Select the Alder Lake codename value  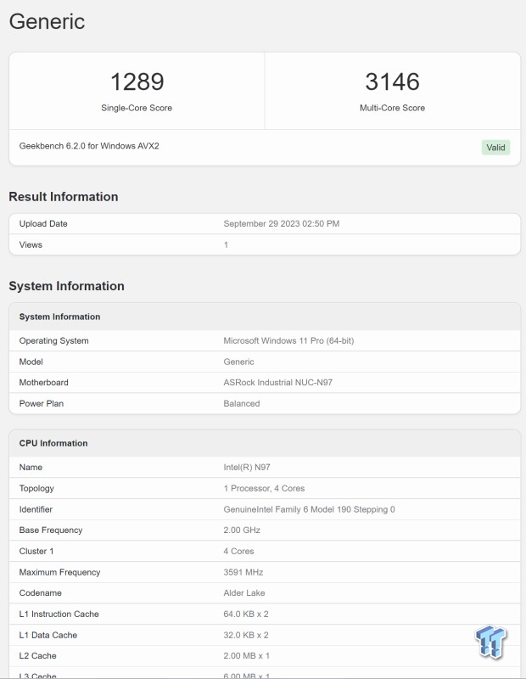pyautogui.click(x=245, y=593)
